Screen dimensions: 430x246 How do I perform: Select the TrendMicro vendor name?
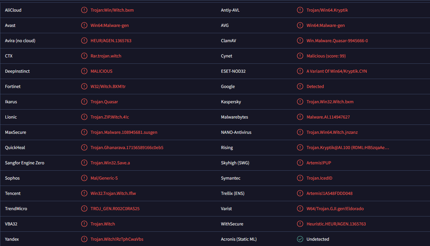pyautogui.click(x=16, y=208)
